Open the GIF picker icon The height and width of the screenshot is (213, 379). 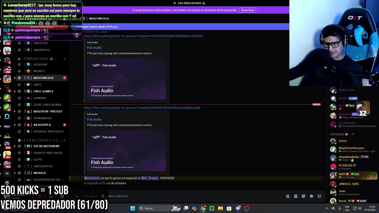(296, 196)
